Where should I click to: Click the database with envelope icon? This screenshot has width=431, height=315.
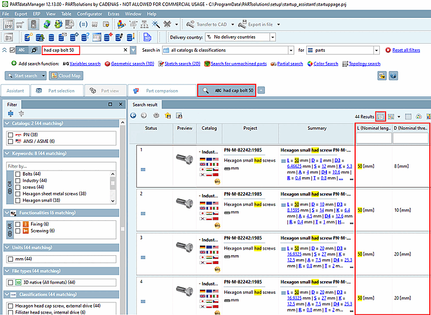point(63,37)
